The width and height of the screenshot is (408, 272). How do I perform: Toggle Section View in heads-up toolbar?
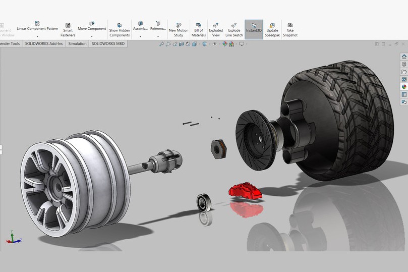tap(182, 44)
